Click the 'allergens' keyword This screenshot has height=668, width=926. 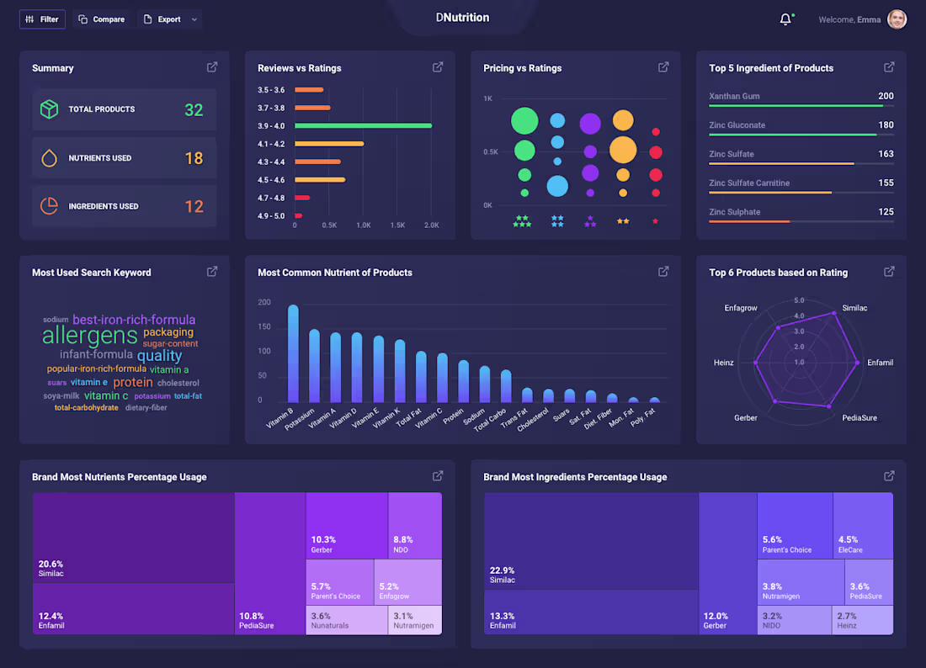pyautogui.click(x=90, y=335)
